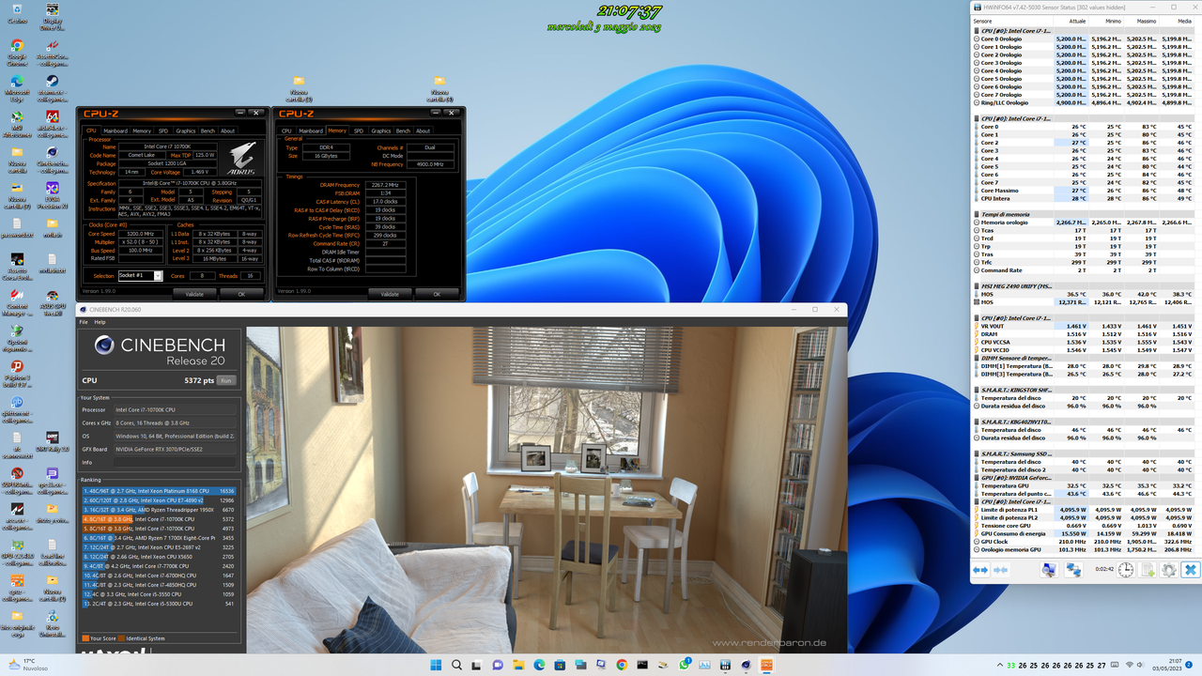Viewport: 1202px width, 676px height.
Task: Run the Cinebench CPU benchmark
Action: pos(225,380)
